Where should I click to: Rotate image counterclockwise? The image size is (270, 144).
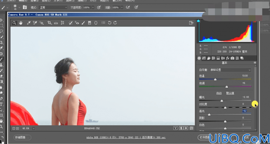click(x=110, y=23)
